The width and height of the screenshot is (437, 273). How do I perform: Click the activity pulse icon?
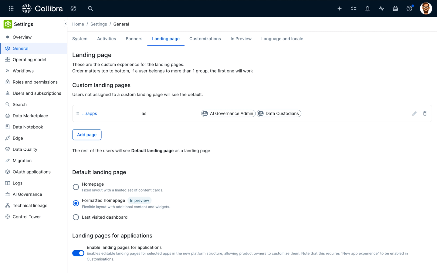pyautogui.click(x=381, y=8)
